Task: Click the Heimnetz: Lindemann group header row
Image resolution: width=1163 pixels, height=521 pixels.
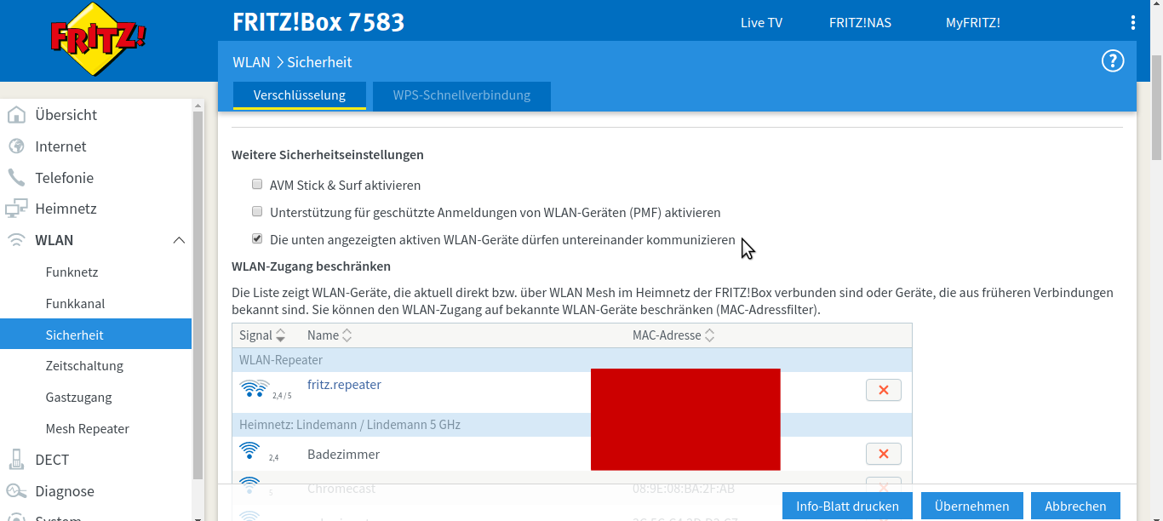Action: (572, 424)
